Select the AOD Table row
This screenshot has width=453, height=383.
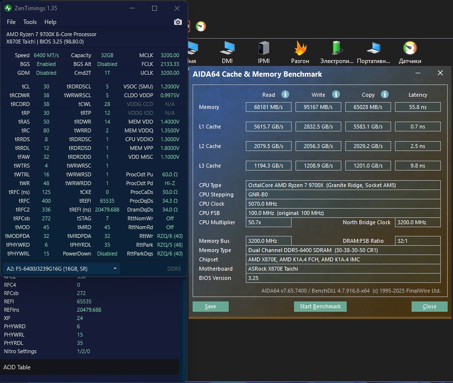click(89, 367)
